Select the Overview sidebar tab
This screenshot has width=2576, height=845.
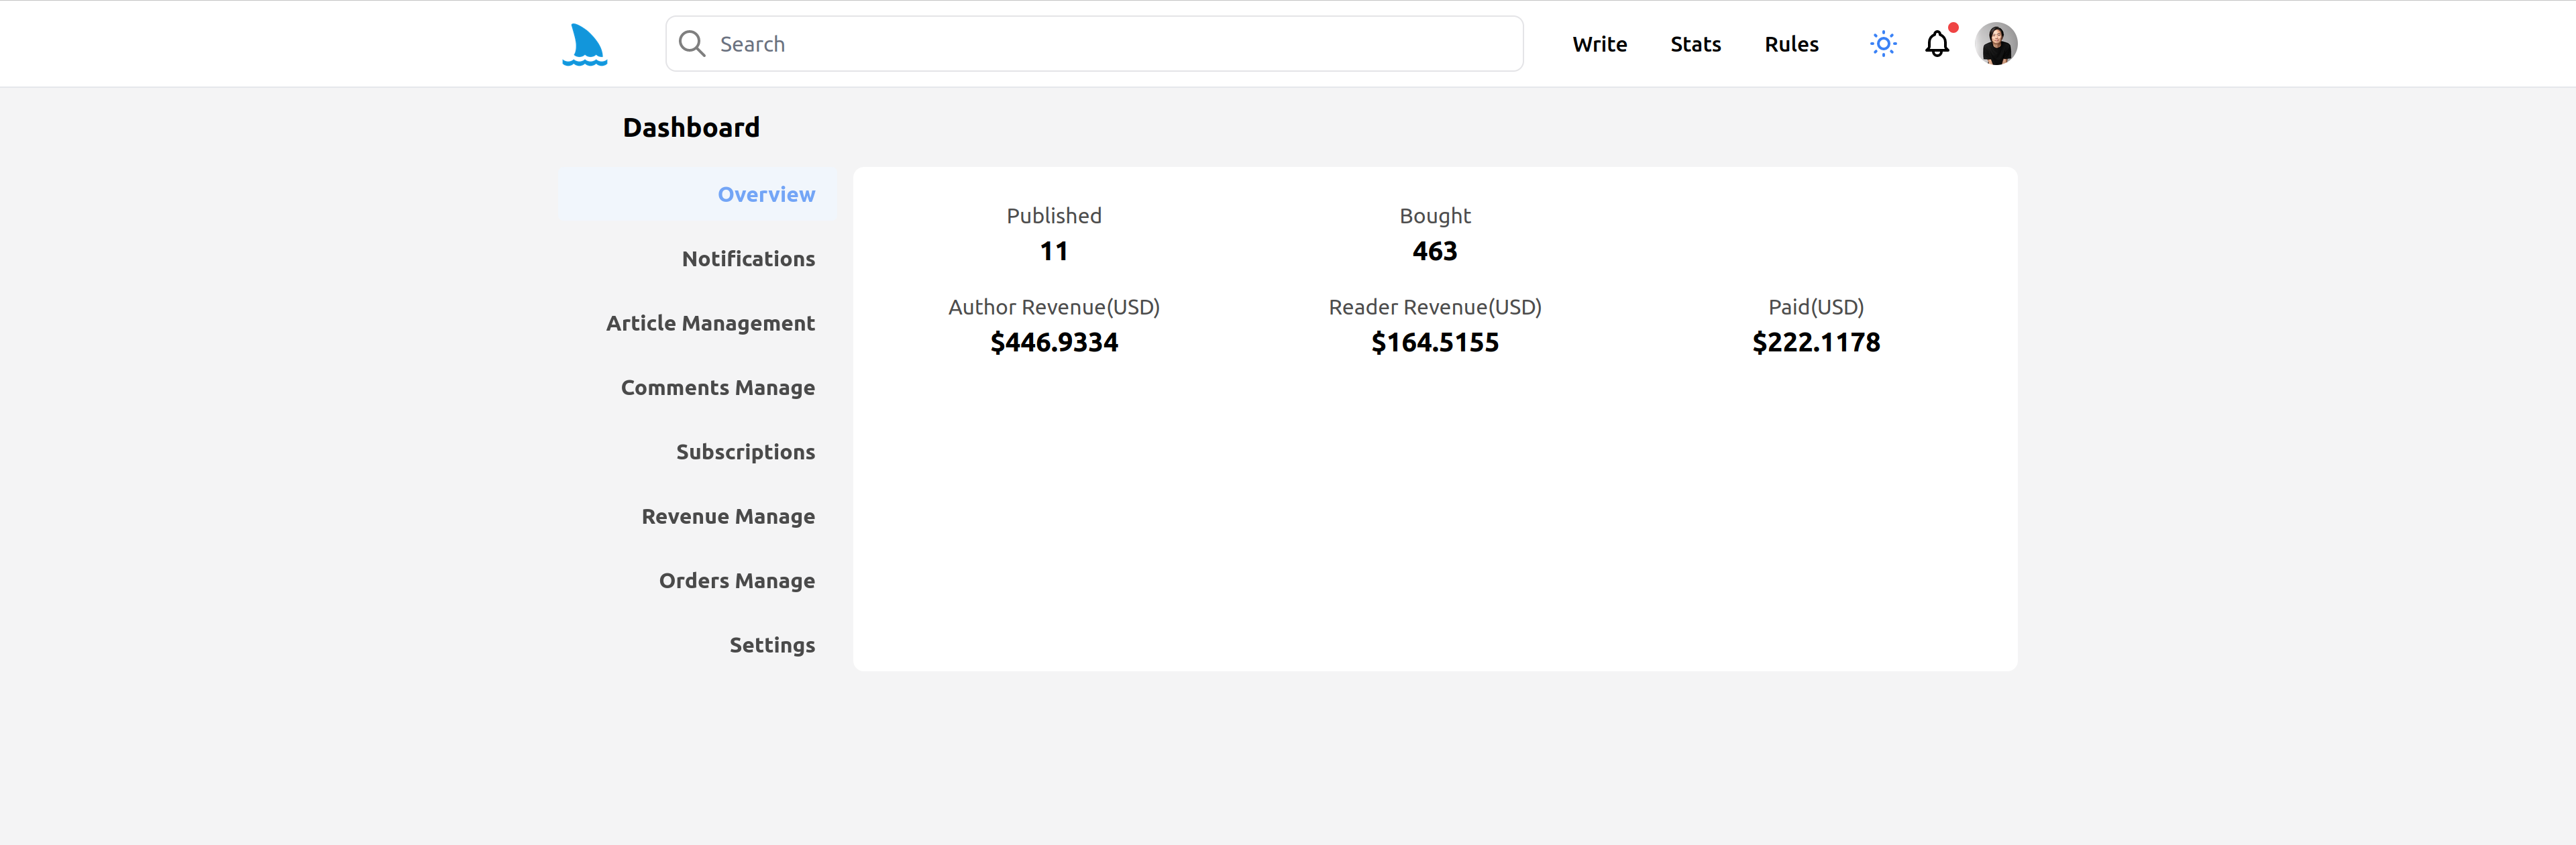pos(765,194)
